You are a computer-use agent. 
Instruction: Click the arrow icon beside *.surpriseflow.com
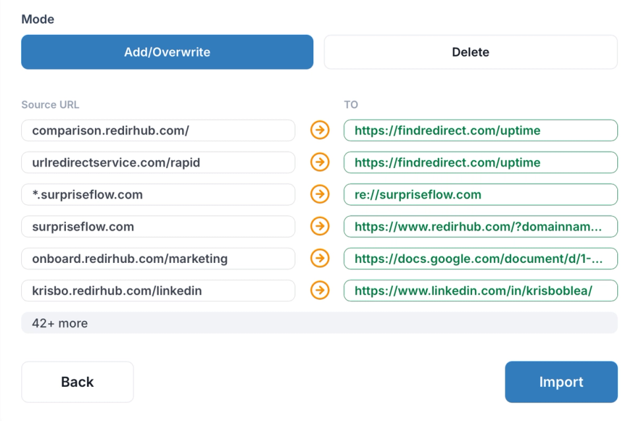coord(319,194)
